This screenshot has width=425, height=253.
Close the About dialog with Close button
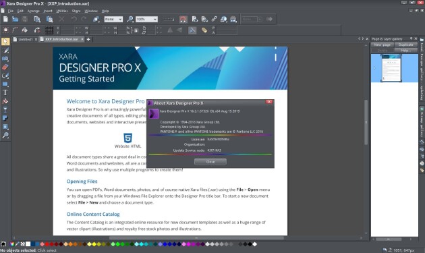210,162
